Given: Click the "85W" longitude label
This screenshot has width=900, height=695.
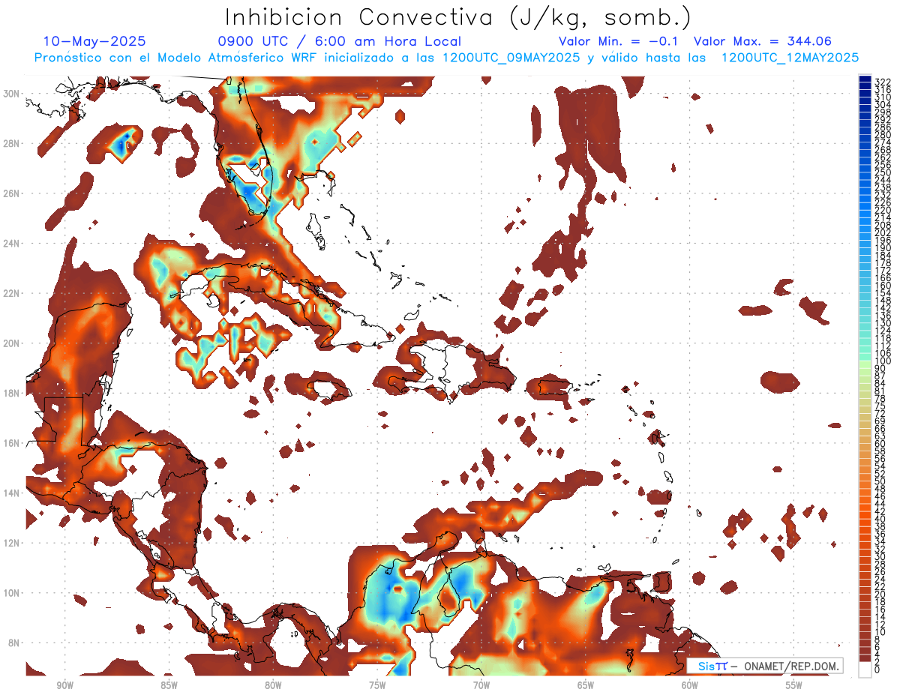Looking at the screenshot, I should point(169,685).
